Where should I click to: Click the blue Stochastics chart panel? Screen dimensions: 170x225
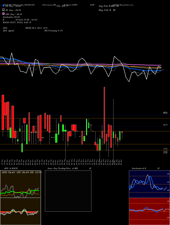point(149,184)
